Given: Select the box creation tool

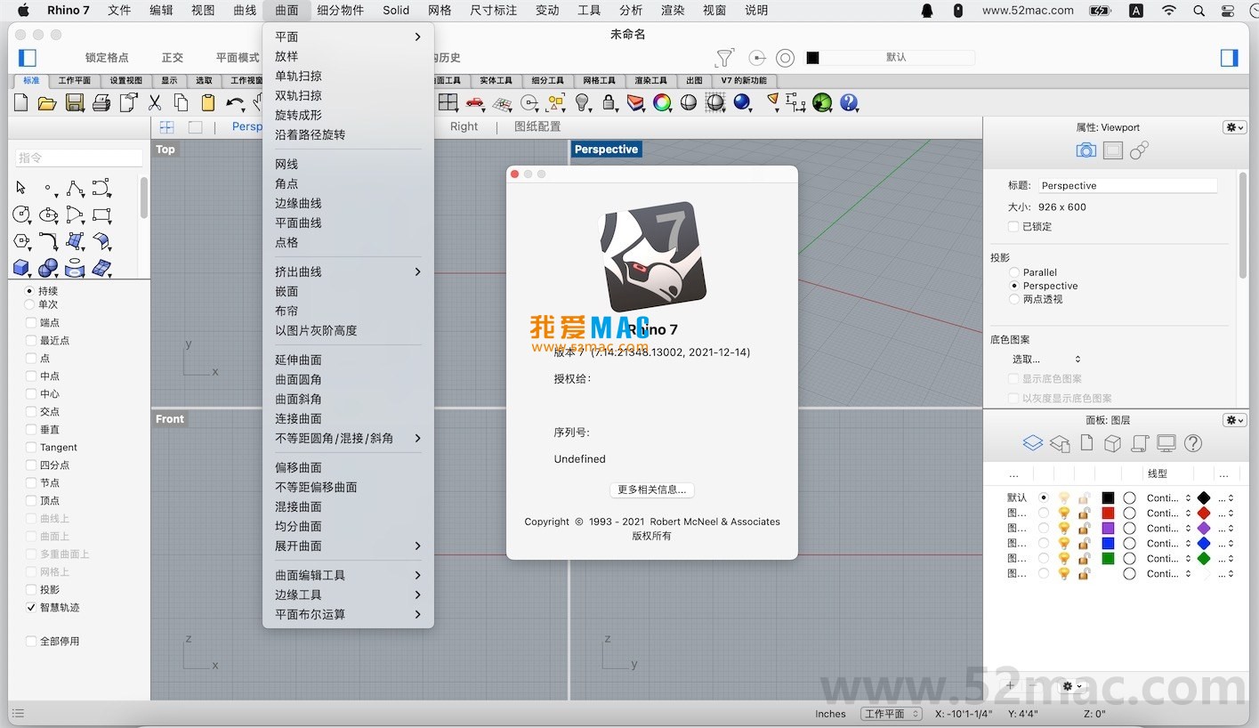Looking at the screenshot, I should pos(21,267).
